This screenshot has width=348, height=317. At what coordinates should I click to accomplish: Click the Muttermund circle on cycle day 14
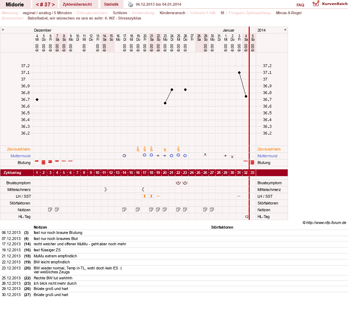click(x=124, y=156)
